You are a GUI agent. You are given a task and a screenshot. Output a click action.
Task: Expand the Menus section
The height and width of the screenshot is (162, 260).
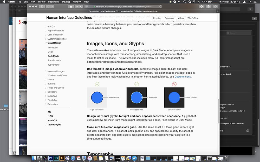(x=46, y=80)
